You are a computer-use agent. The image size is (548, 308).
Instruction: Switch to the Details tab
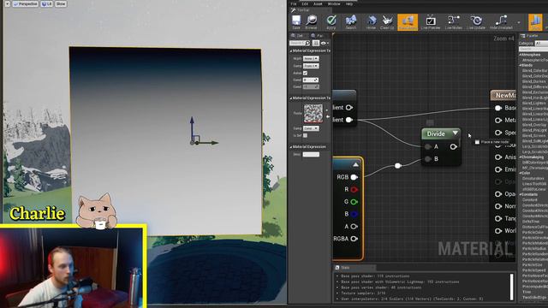click(x=298, y=36)
